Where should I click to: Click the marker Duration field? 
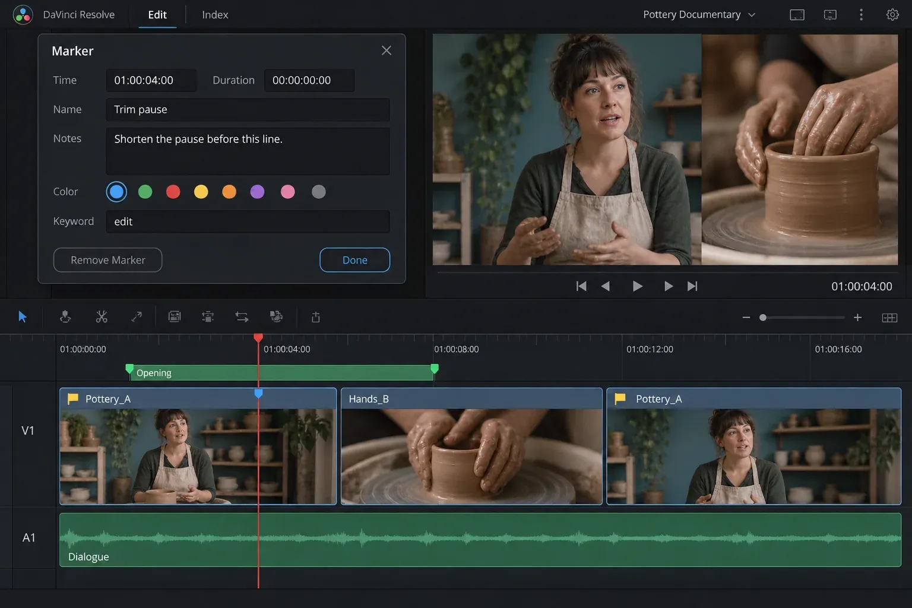309,80
